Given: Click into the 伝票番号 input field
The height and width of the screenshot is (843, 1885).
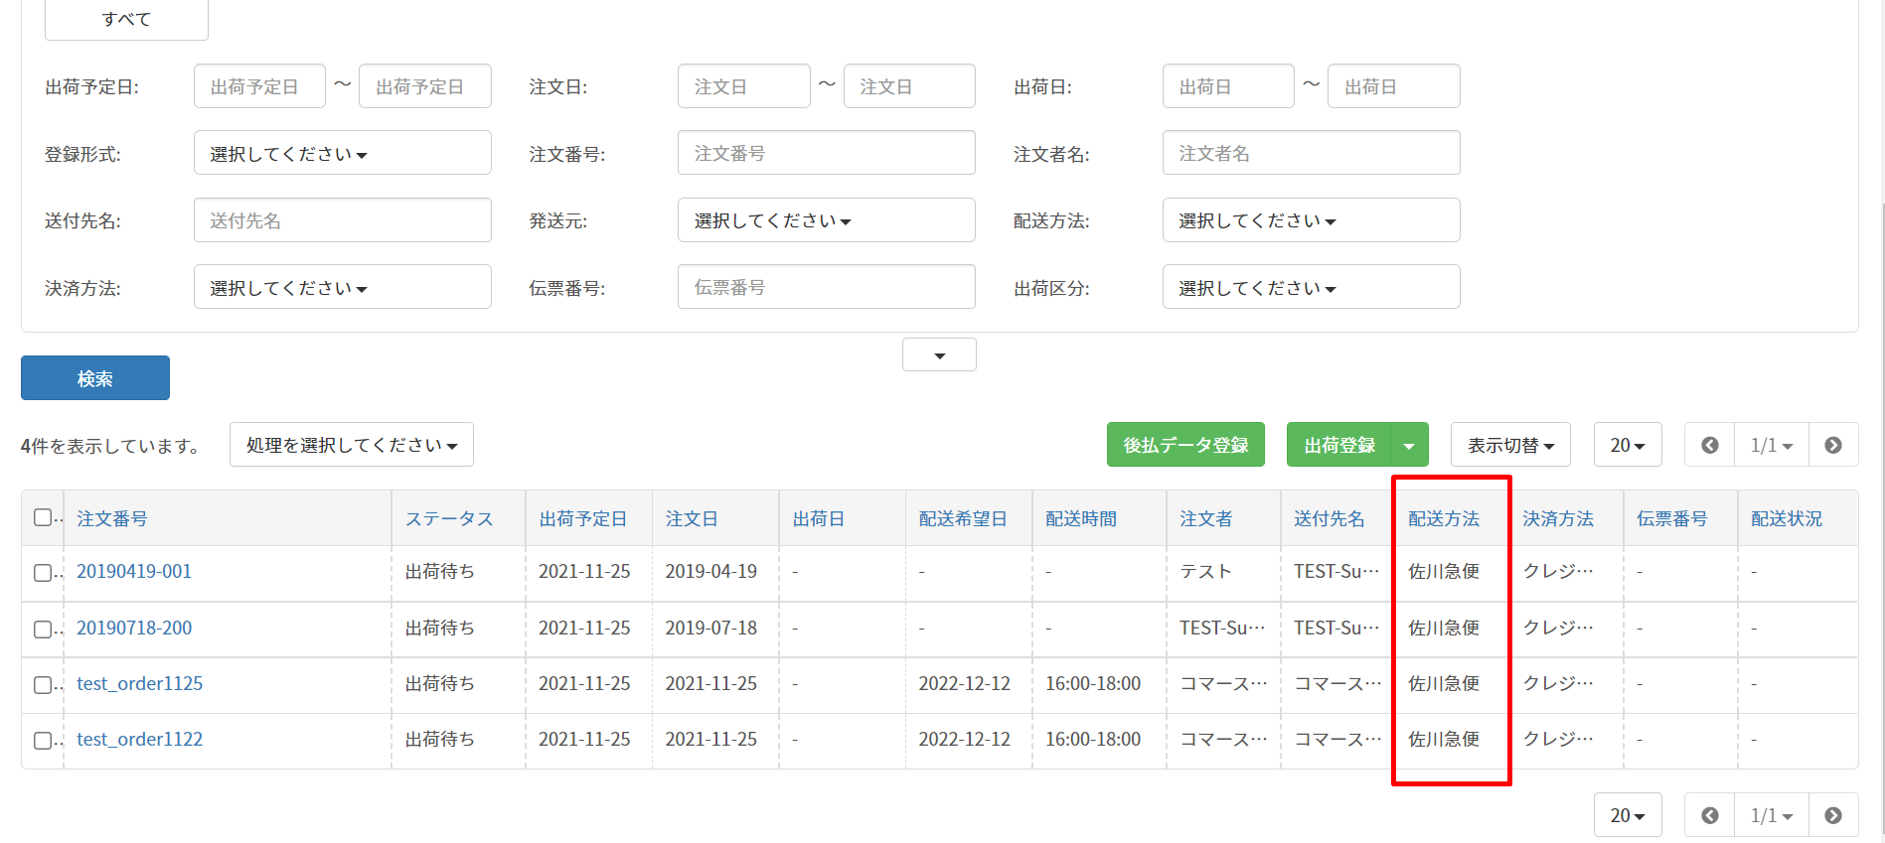Looking at the screenshot, I should (x=827, y=287).
